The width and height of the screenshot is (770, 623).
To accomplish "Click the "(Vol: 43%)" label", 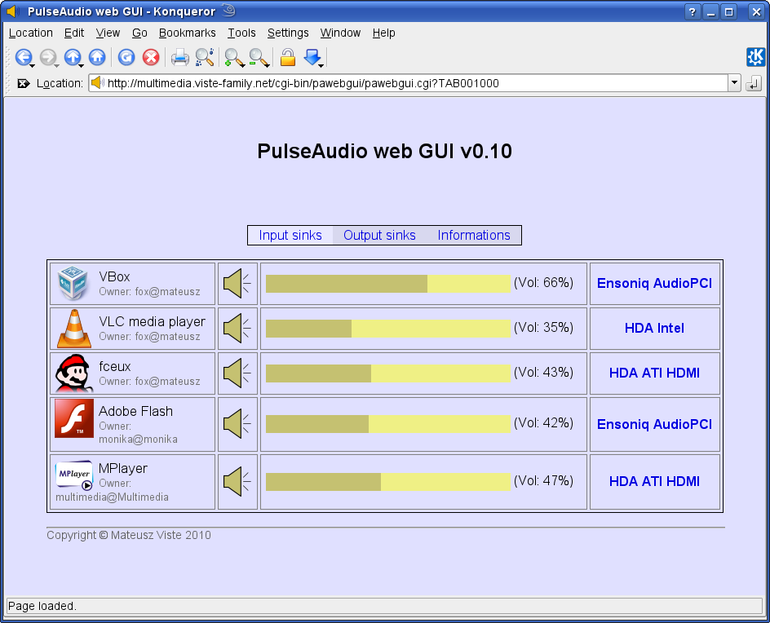I will pos(543,372).
